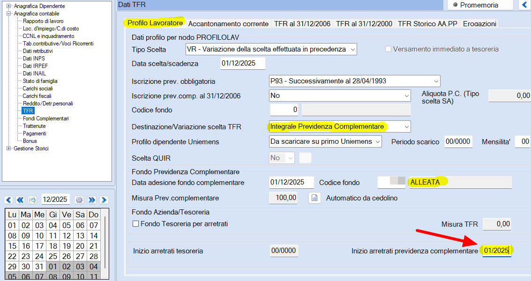Click the Data scelta/scadenza field
This screenshot has height=281, width=531.
click(x=242, y=63)
